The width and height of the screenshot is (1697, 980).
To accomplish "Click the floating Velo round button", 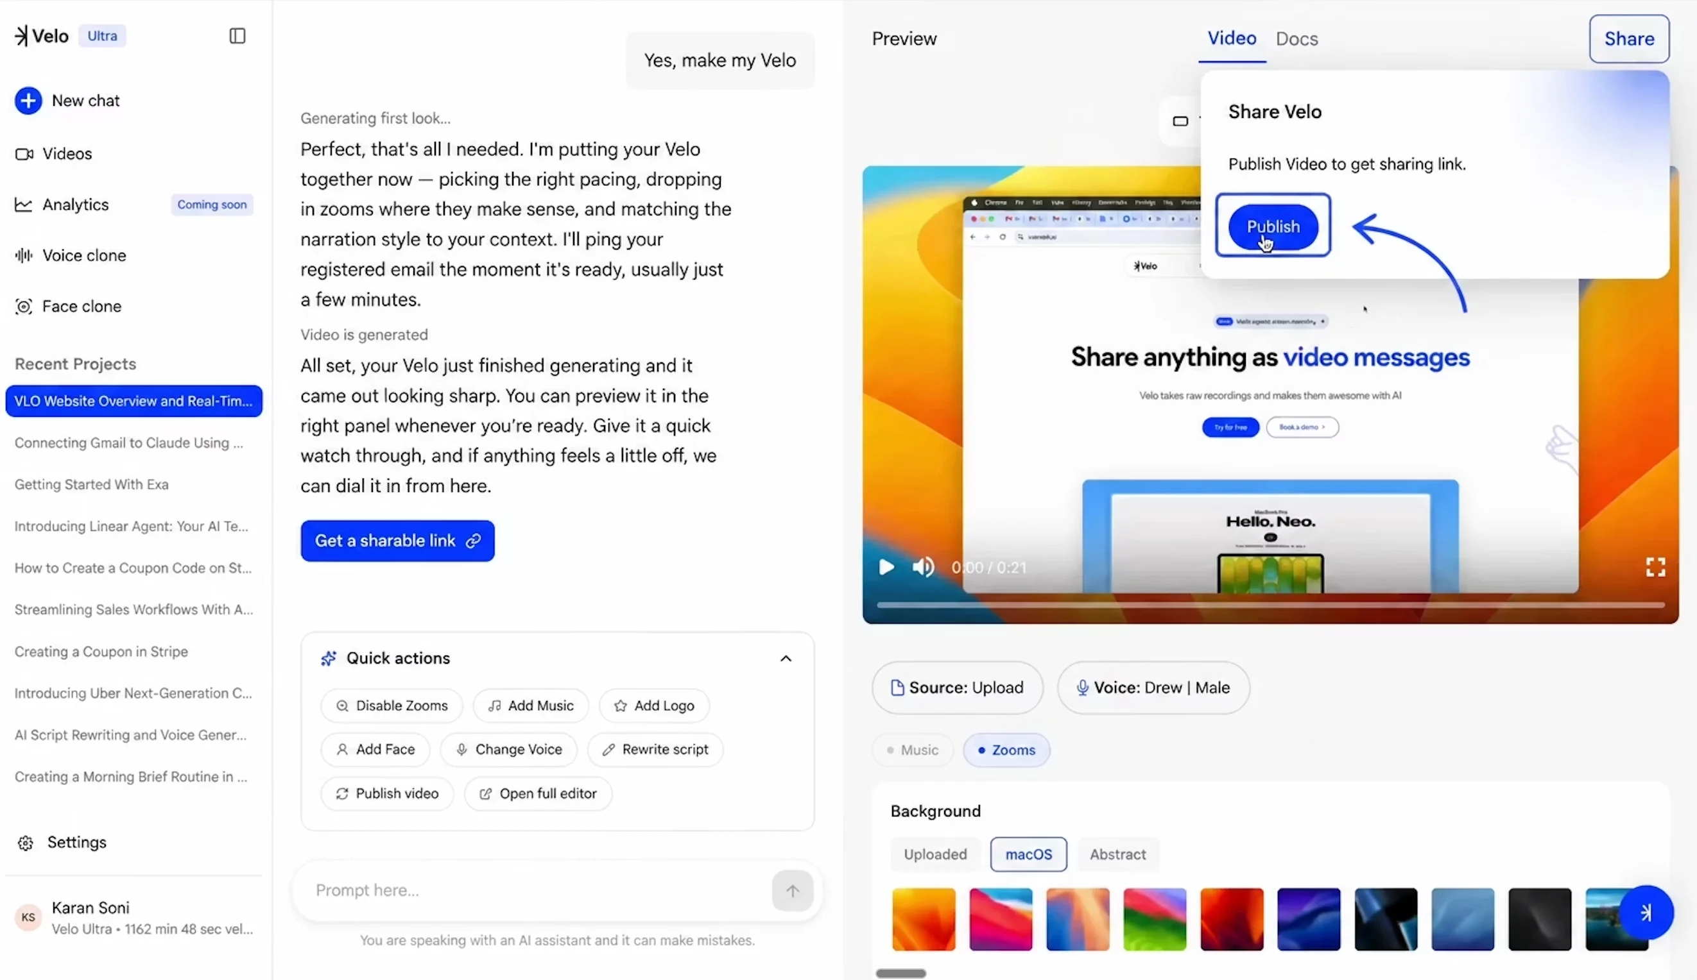I will coord(1646,913).
